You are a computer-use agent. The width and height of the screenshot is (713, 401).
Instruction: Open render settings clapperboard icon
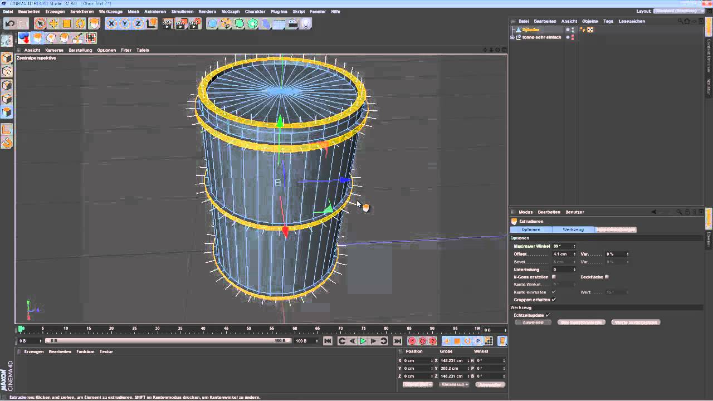195,23
